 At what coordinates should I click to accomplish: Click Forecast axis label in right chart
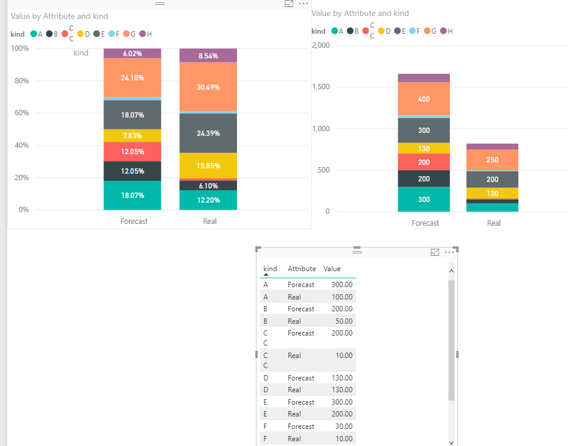click(425, 223)
